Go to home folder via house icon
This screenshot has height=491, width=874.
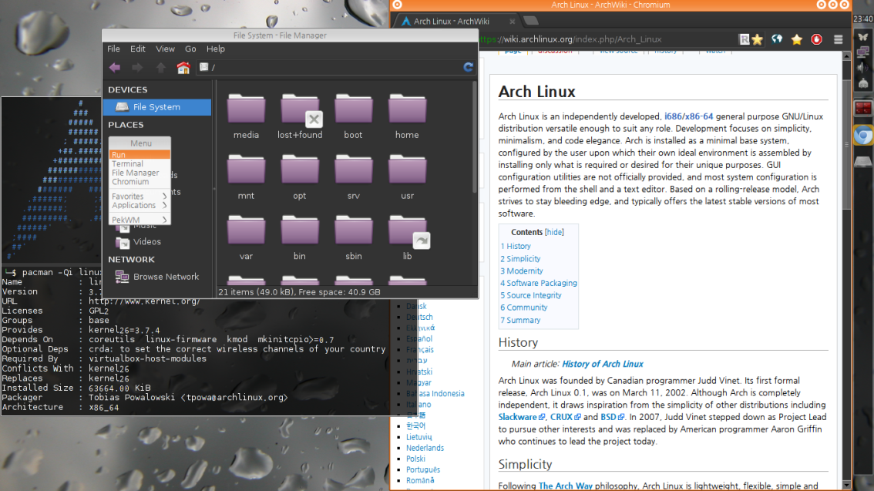point(183,68)
